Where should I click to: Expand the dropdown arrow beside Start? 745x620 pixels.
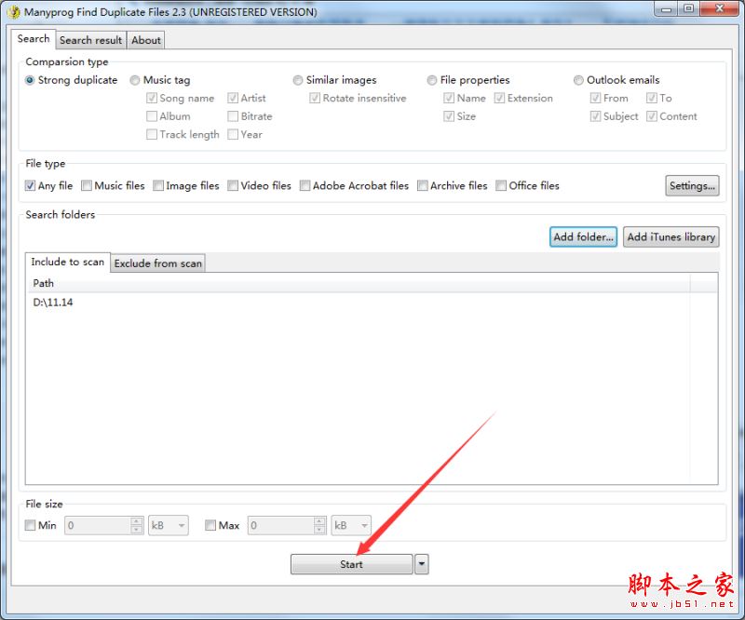click(x=422, y=564)
